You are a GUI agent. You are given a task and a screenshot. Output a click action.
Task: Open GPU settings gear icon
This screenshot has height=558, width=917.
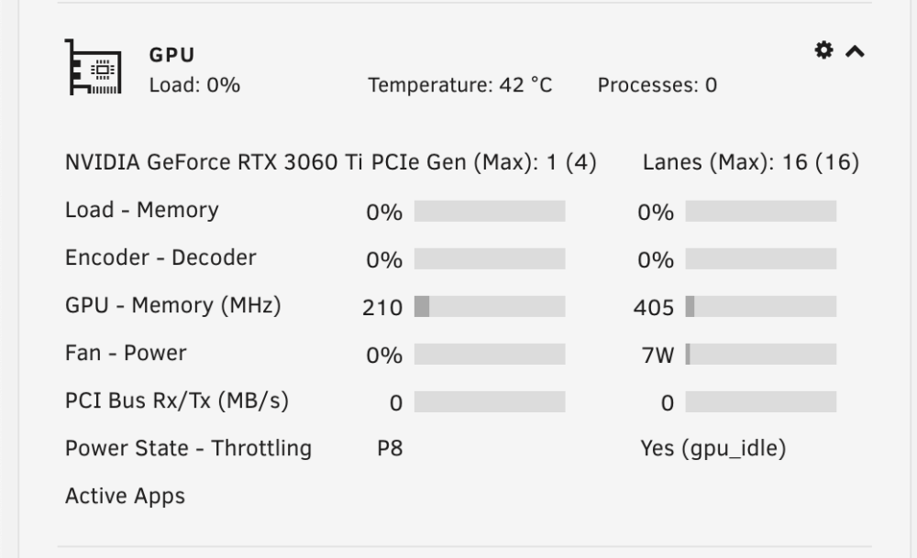pyautogui.click(x=823, y=50)
